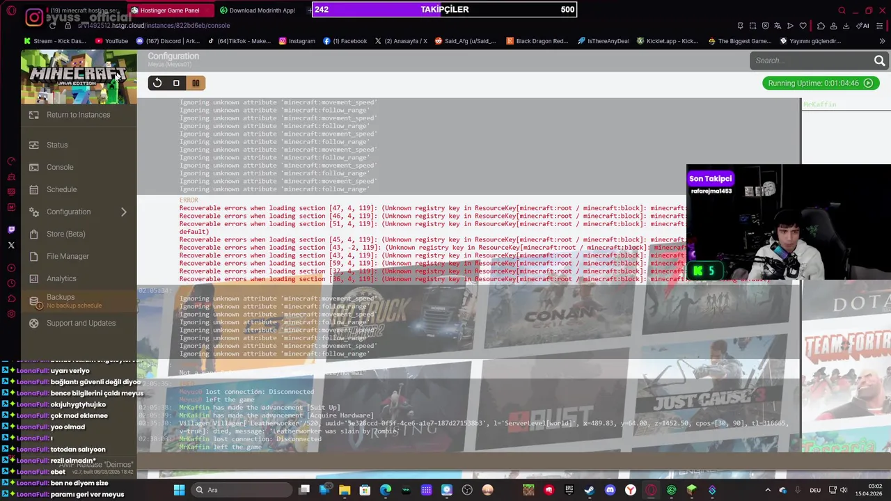891x501 pixels.
Task: Open the Opera sidebar settings gear icon
Action: 11,314
